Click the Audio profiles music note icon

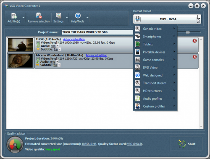pyautogui.click(x=138, y=98)
